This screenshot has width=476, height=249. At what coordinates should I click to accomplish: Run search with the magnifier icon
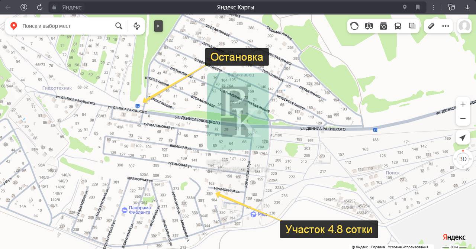pyautogui.click(x=119, y=26)
